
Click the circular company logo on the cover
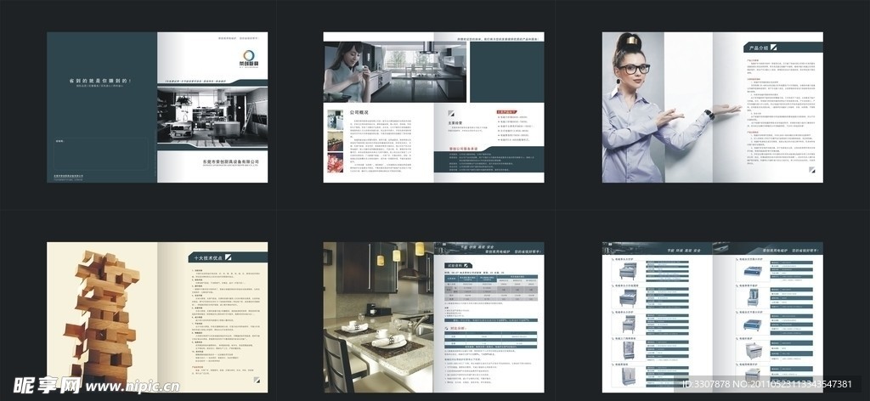250,55
